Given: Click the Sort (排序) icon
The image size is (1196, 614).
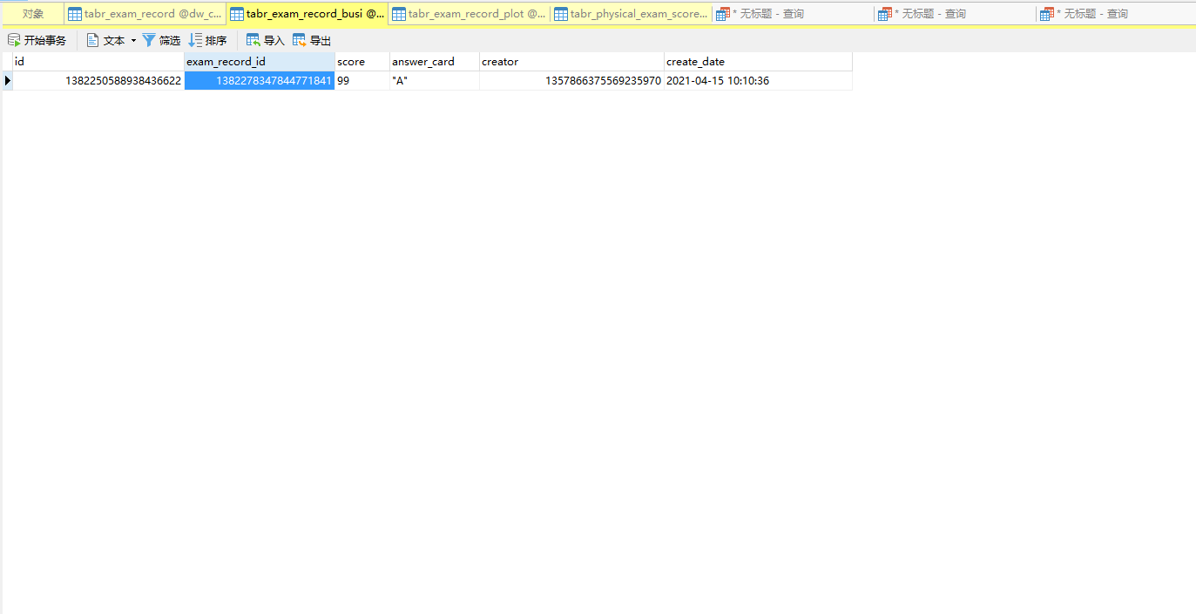Looking at the screenshot, I should click(196, 40).
